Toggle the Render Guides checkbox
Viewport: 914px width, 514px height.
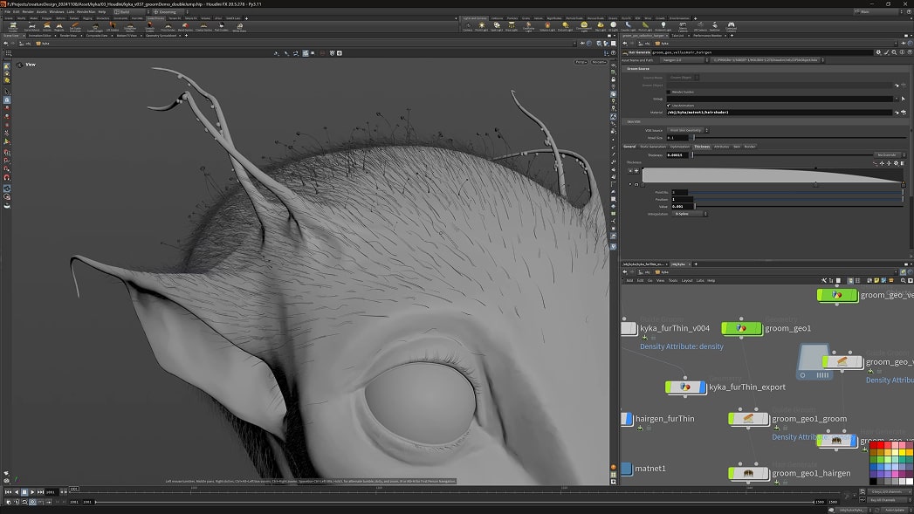(x=669, y=93)
